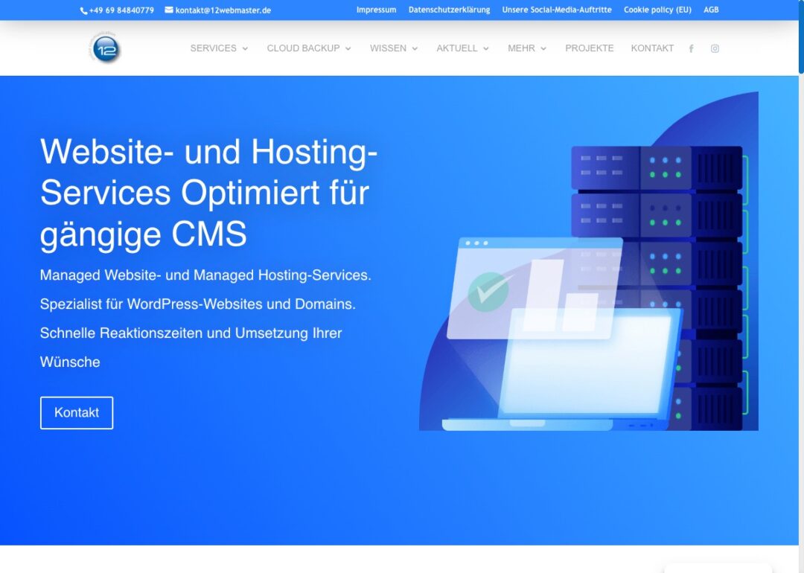Viewport: 804px width, 573px height.
Task: Open the Mehr dropdown menu
Action: click(x=527, y=48)
